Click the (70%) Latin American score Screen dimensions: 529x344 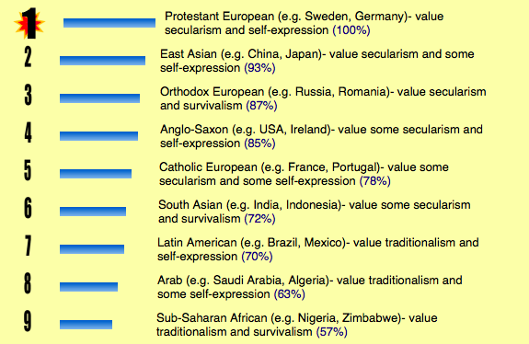click(x=257, y=257)
